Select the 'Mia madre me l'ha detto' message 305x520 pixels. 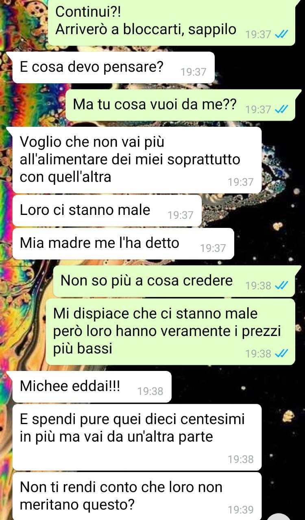click(x=123, y=243)
